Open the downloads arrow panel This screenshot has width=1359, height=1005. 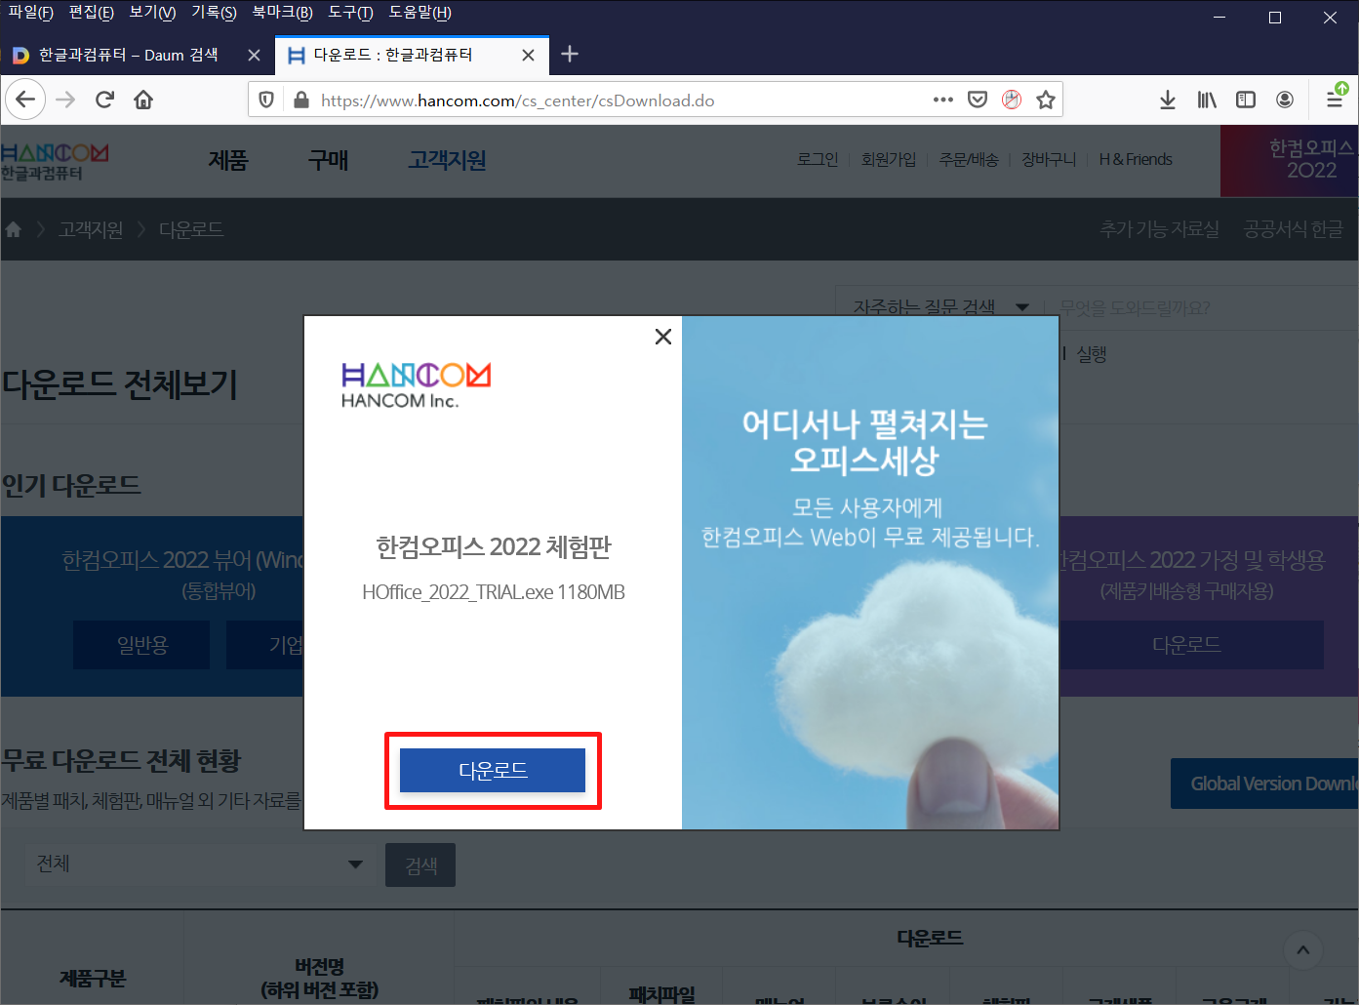tap(1168, 100)
